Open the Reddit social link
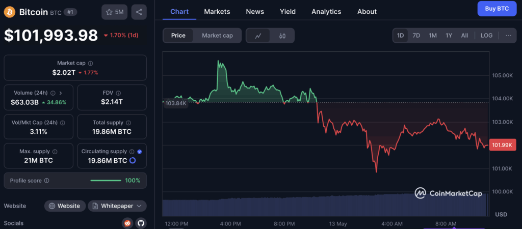This screenshot has width=522, height=229. coord(127,223)
